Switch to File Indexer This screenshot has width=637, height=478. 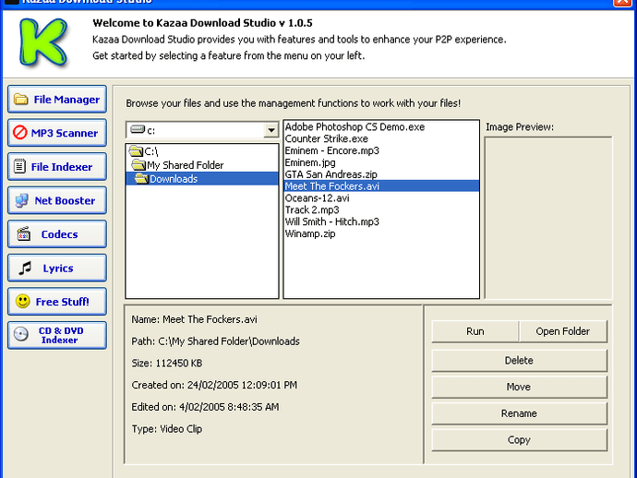[x=57, y=166]
